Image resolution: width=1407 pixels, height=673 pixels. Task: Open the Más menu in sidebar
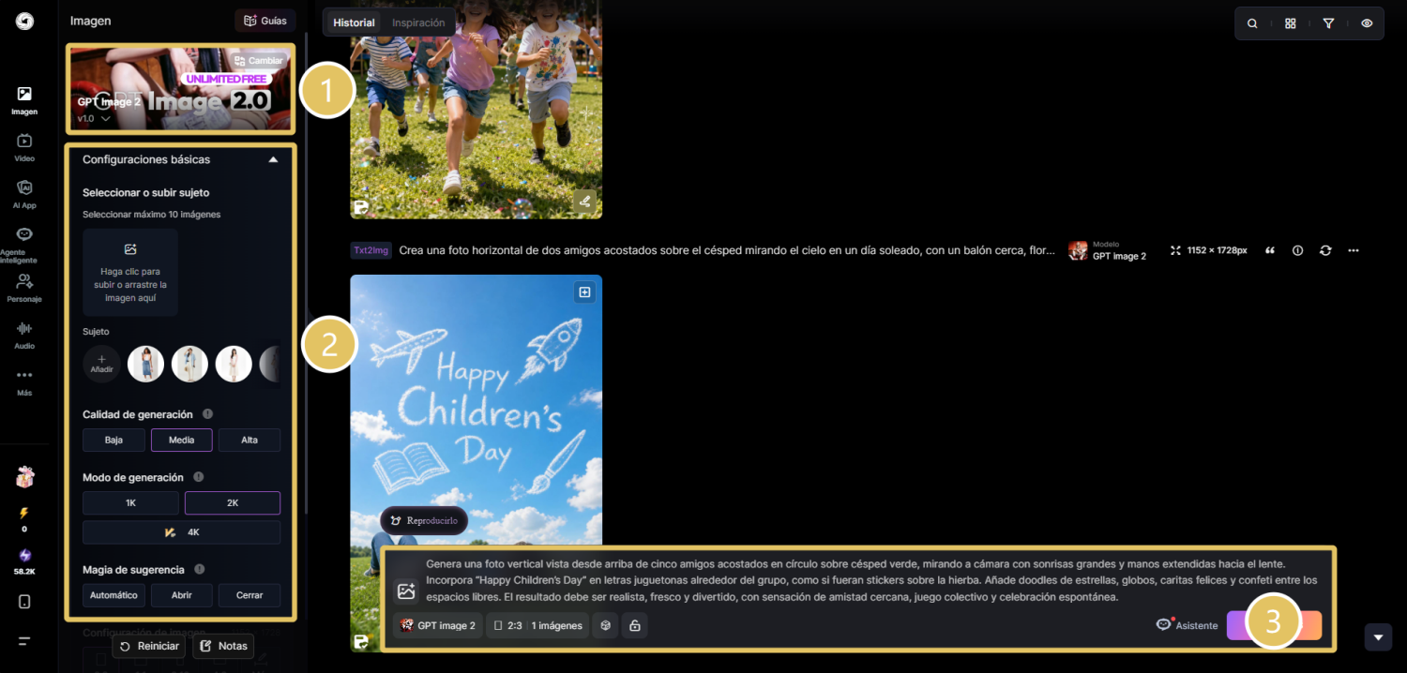click(24, 381)
